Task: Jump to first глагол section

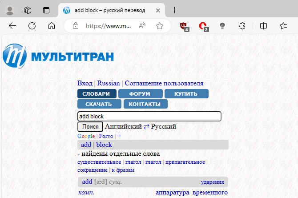Action: [x=133, y=162]
